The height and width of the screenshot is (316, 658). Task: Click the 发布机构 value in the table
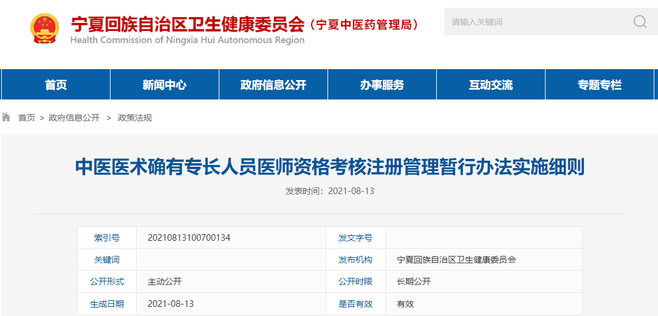(456, 260)
